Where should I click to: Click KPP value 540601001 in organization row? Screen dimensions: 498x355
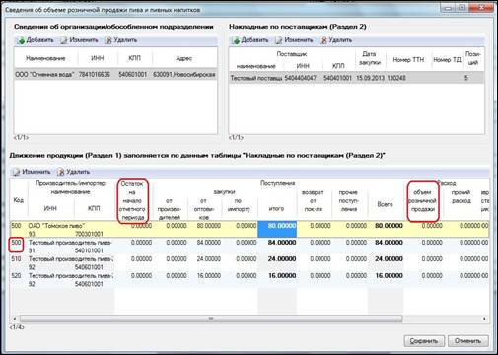[132, 75]
